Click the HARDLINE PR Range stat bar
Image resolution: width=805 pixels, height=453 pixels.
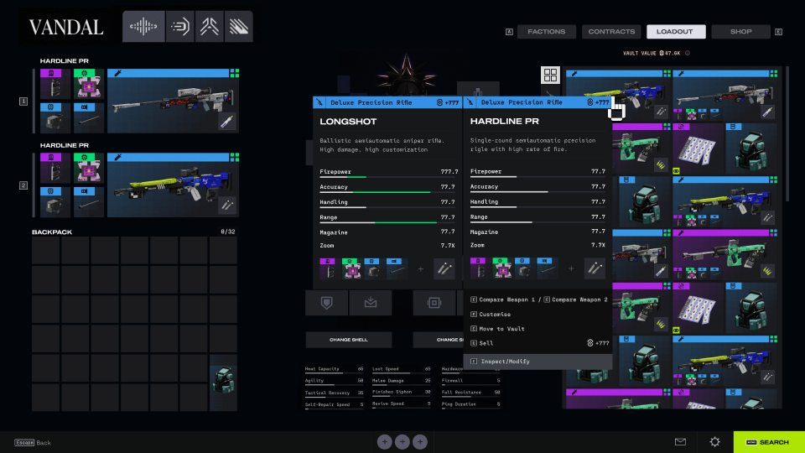(538, 221)
